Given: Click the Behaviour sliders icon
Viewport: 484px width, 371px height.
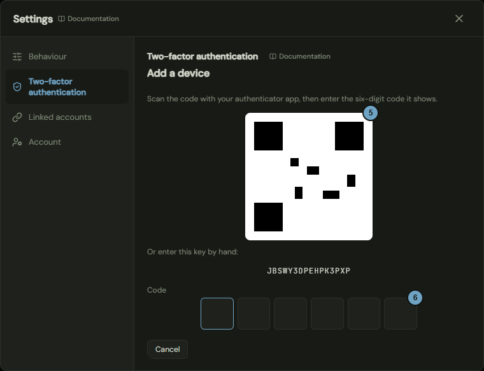Looking at the screenshot, I should [17, 57].
